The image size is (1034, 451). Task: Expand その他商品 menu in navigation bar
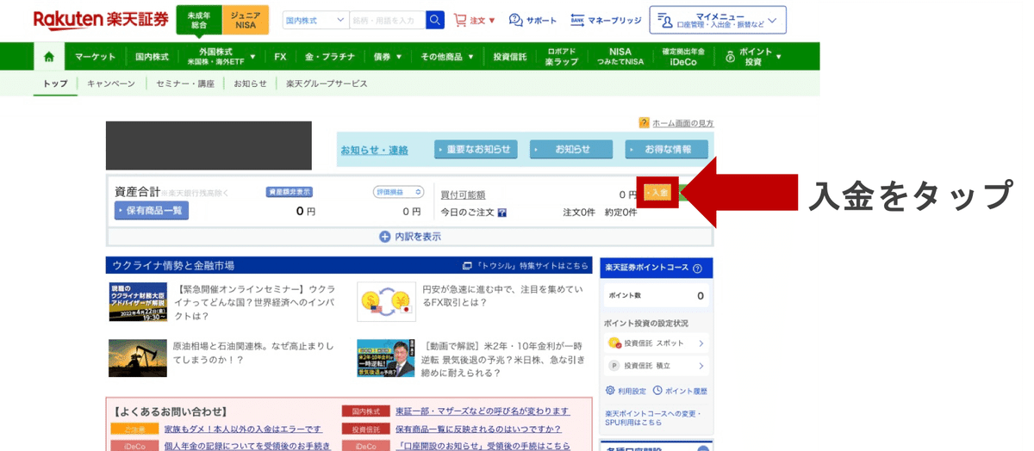coord(446,57)
